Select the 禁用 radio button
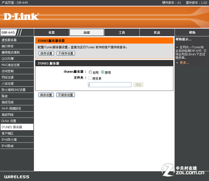The width and height of the screenshot is (209, 181). 102,72
